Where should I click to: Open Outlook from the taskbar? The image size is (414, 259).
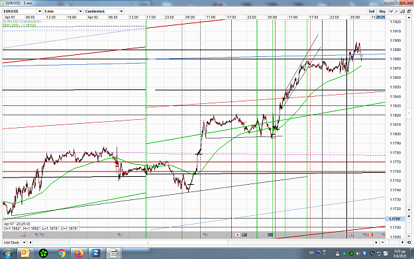tap(25, 254)
